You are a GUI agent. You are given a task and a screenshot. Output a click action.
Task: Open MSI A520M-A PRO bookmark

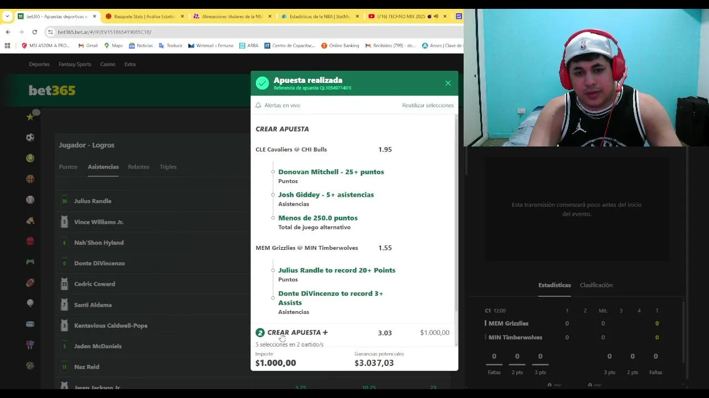(45, 46)
